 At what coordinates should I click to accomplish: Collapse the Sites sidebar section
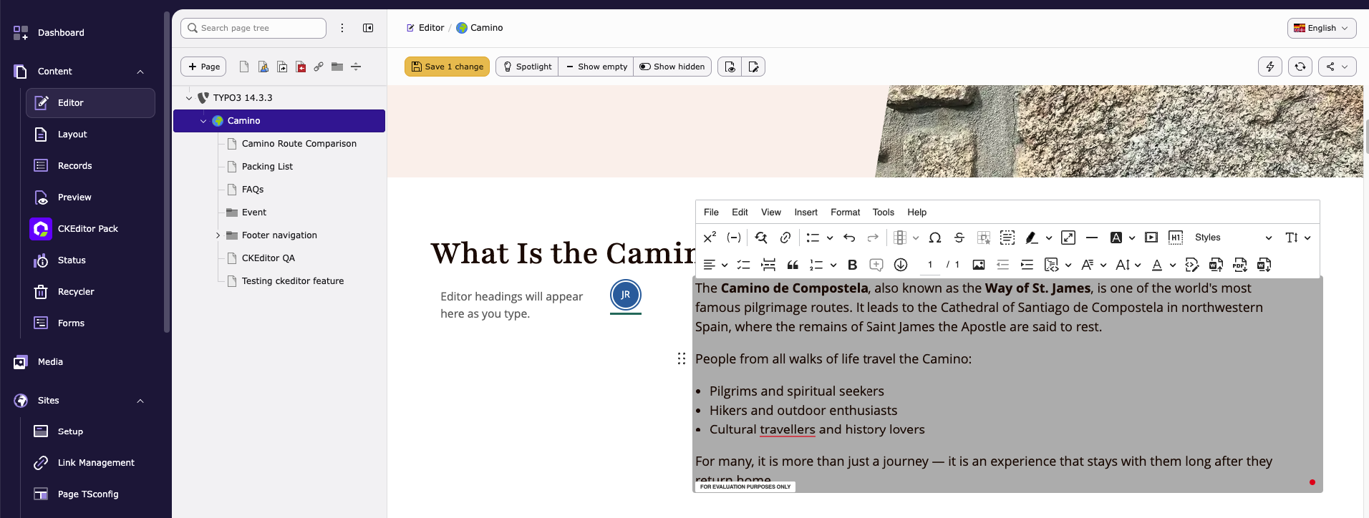[x=140, y=401]
